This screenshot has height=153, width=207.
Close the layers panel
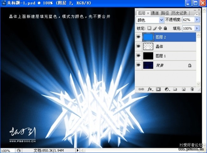tap(199, 10)
